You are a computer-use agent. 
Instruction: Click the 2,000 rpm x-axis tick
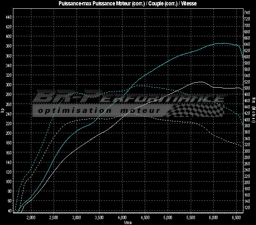click(x=31, y=218)
